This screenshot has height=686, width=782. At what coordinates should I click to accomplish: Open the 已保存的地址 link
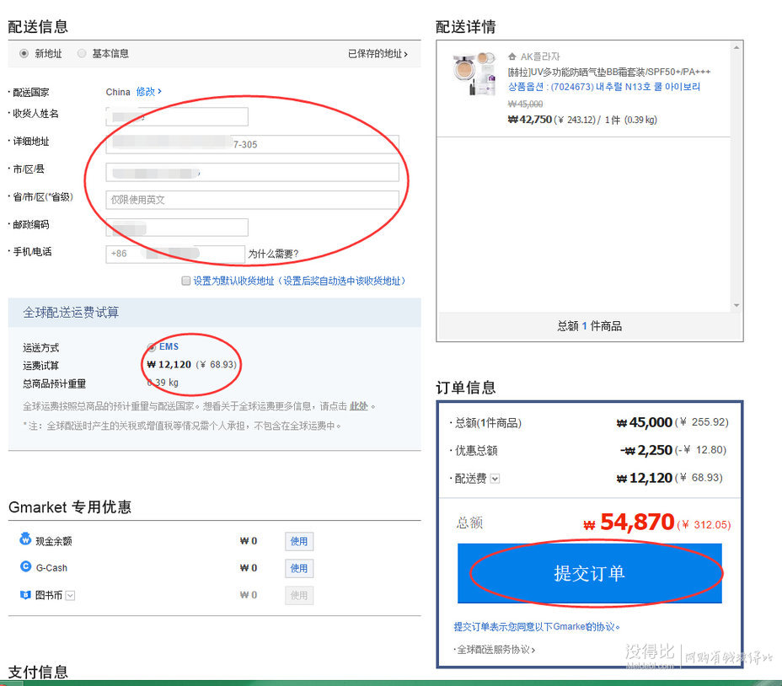click(x=378, y=53)
